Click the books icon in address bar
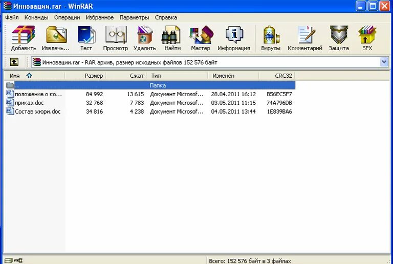 click(x=37, y=62)
